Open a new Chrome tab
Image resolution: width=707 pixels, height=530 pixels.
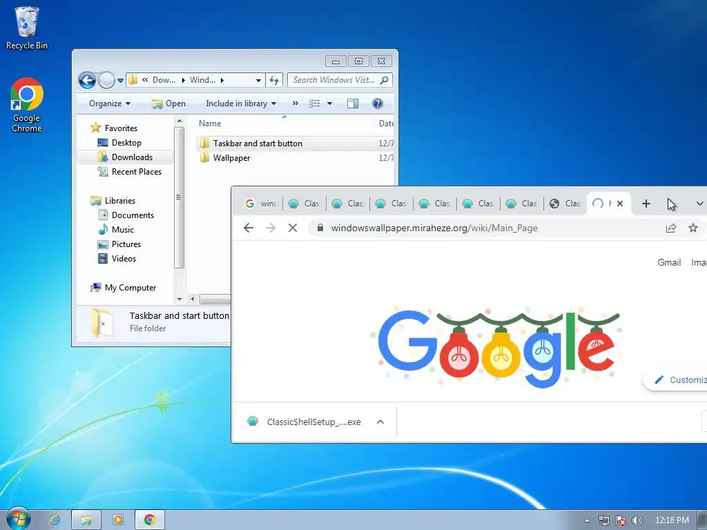[x=646, y=204]
